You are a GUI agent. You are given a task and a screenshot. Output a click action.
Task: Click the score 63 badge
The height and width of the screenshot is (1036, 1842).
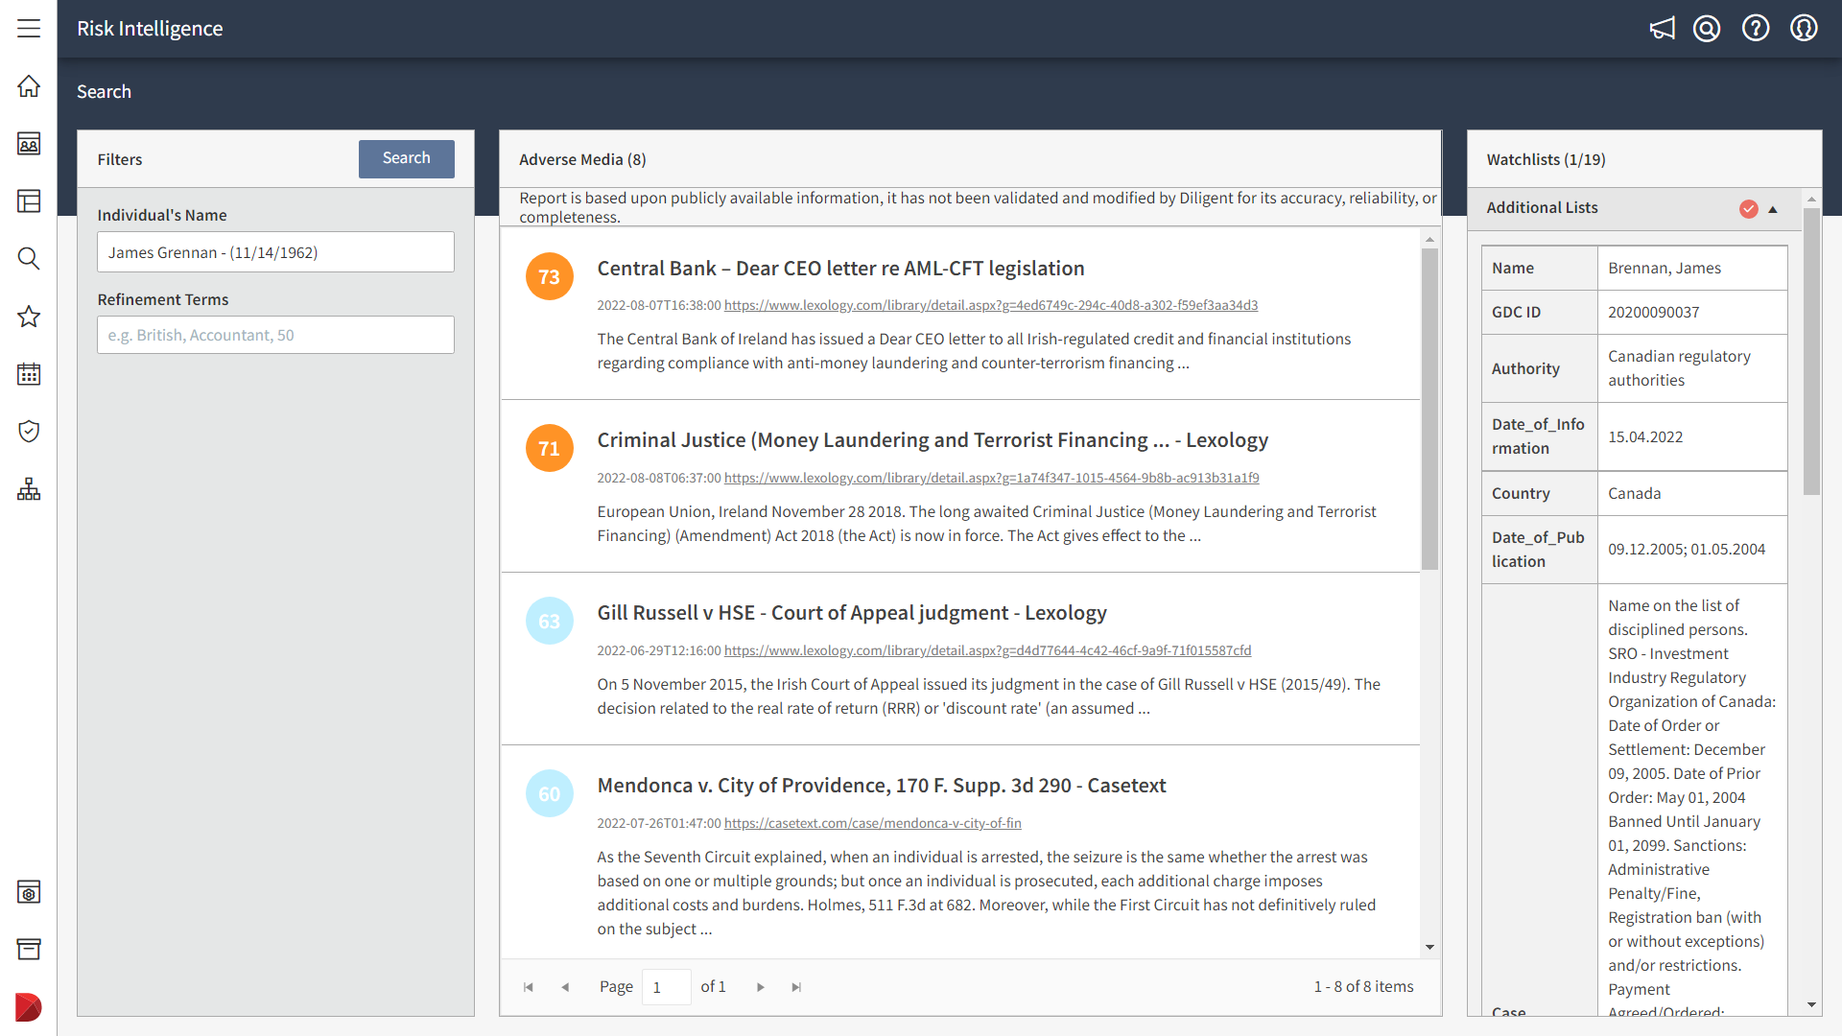[x=550, y=621]
